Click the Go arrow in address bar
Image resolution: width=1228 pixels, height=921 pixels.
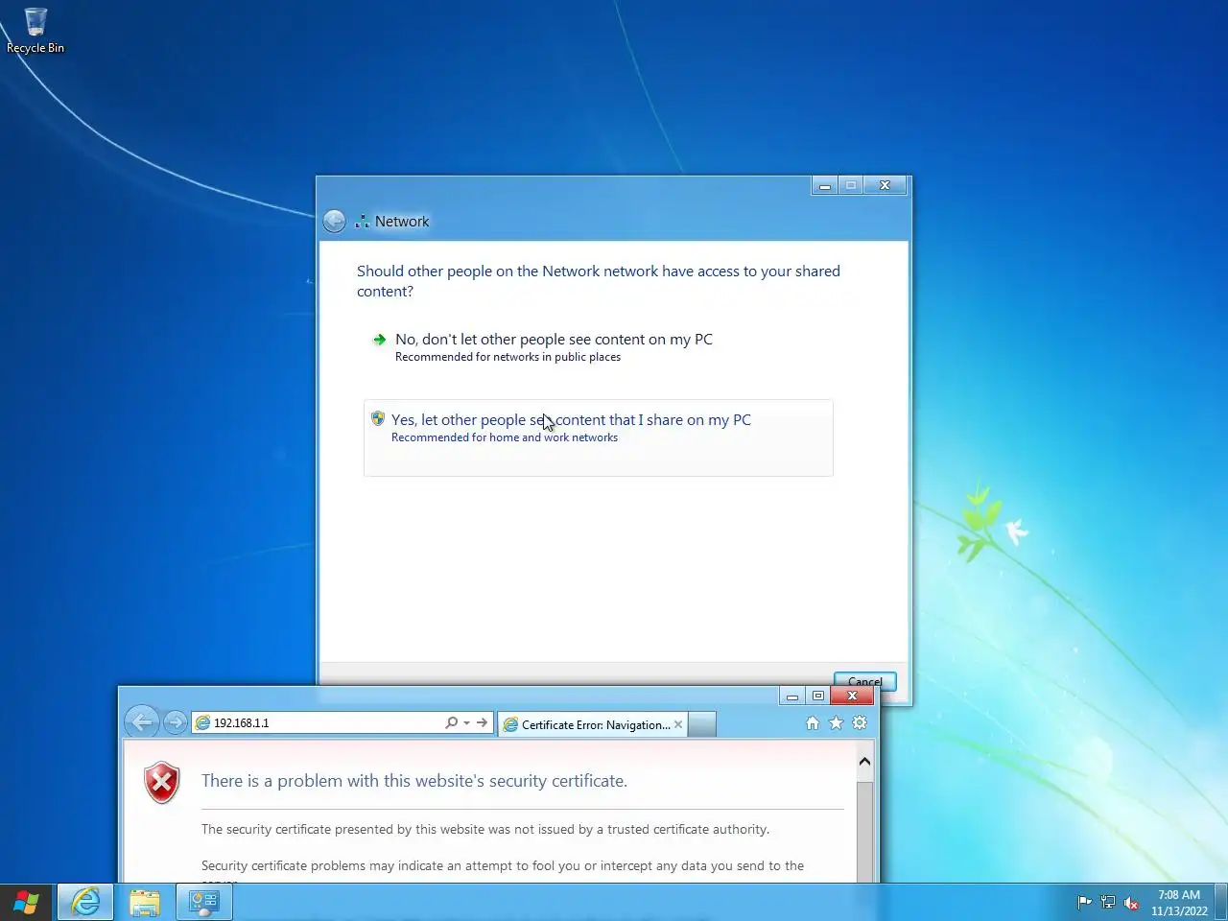[x=483, y=722]
